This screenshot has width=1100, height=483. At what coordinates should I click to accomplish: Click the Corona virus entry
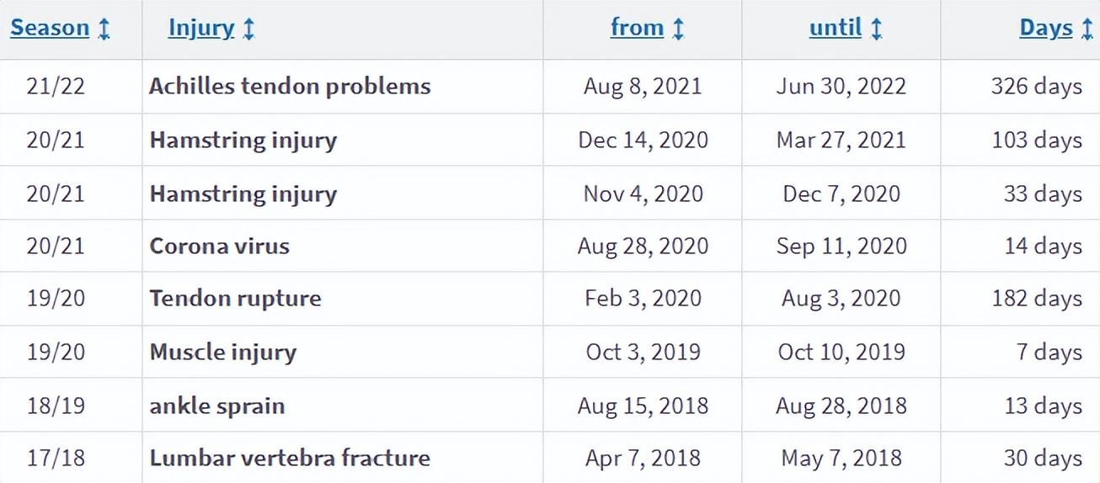(220, 247)
